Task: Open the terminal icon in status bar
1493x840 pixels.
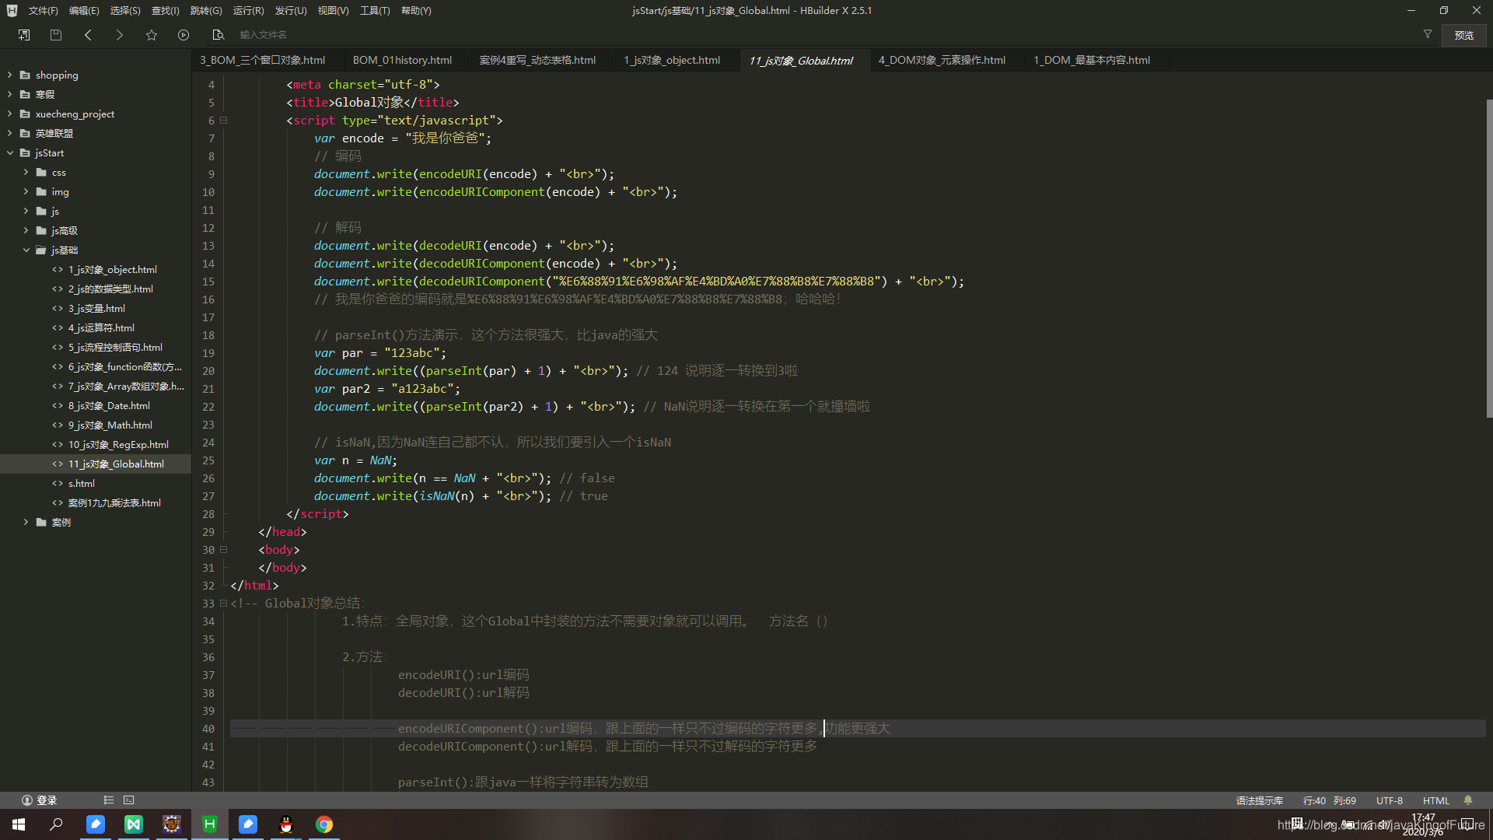Action: [129, 800]
